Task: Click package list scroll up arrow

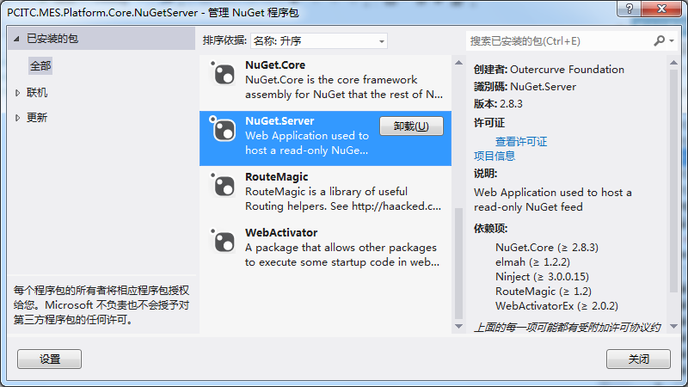Action: pyautogui.click(x=458, y=63)
